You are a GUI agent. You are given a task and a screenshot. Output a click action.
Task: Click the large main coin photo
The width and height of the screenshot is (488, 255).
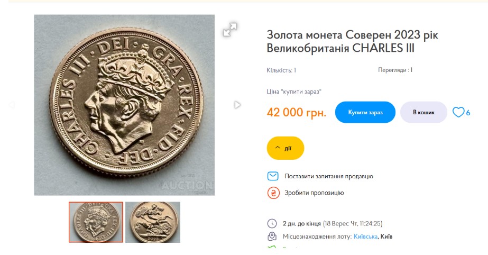coord(124,105)
